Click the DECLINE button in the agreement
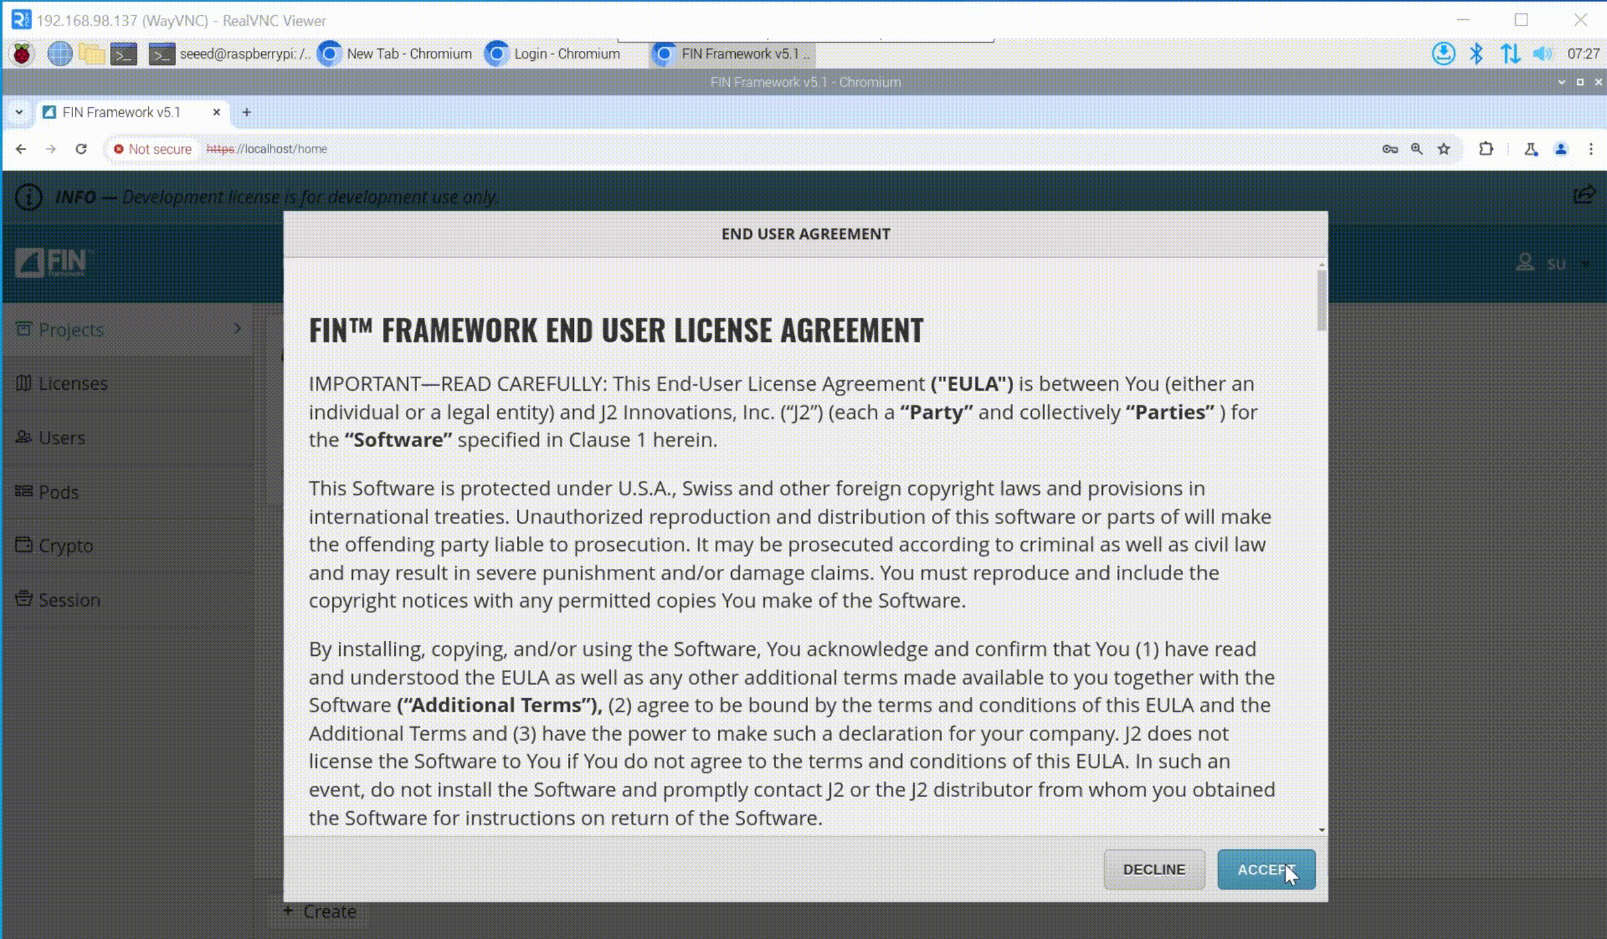The image size is (1607, 939). coord(1154,869)
